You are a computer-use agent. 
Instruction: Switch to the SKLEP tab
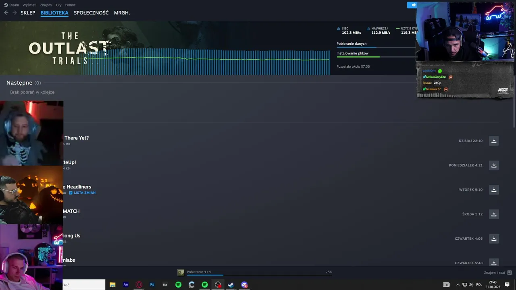point(28,13)
